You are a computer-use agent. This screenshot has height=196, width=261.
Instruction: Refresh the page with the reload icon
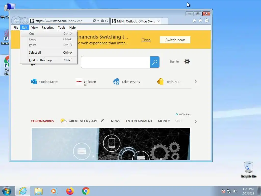click(x=107, y=21)
